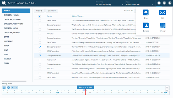Open the SENT folder

pos(6,50)
